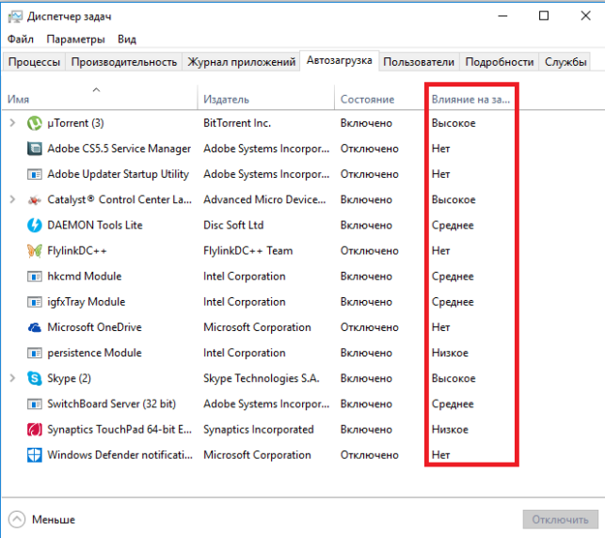Click Среднее impact of DAEMON Tools row

click(453, 225)
